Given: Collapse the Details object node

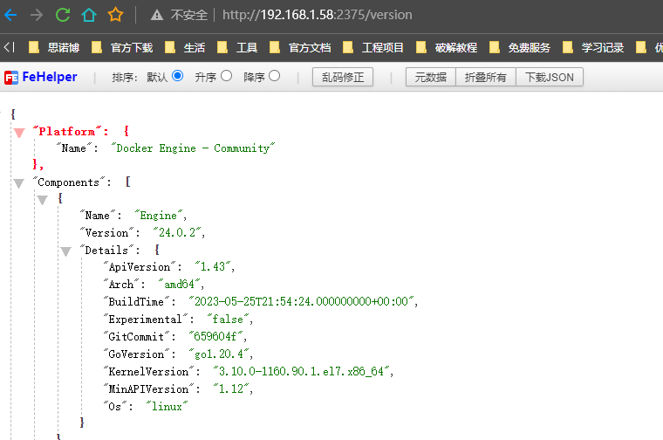Looking at the screenshot, I should (65, 251).
